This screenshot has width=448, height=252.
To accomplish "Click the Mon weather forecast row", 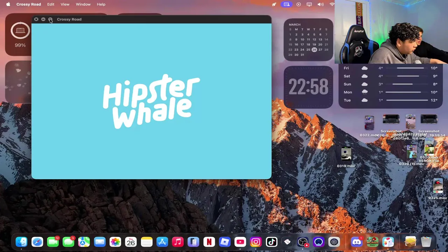I will (391, 92).
